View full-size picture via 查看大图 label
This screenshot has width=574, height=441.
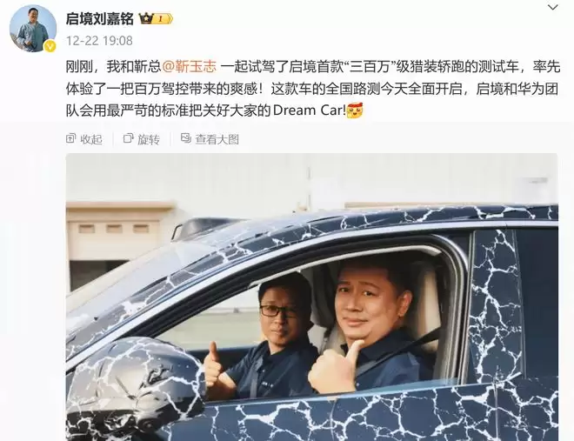coord(217,139)
